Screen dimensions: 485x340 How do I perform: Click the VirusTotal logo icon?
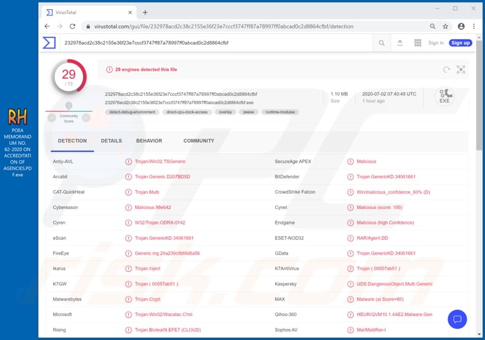point(49,43)
